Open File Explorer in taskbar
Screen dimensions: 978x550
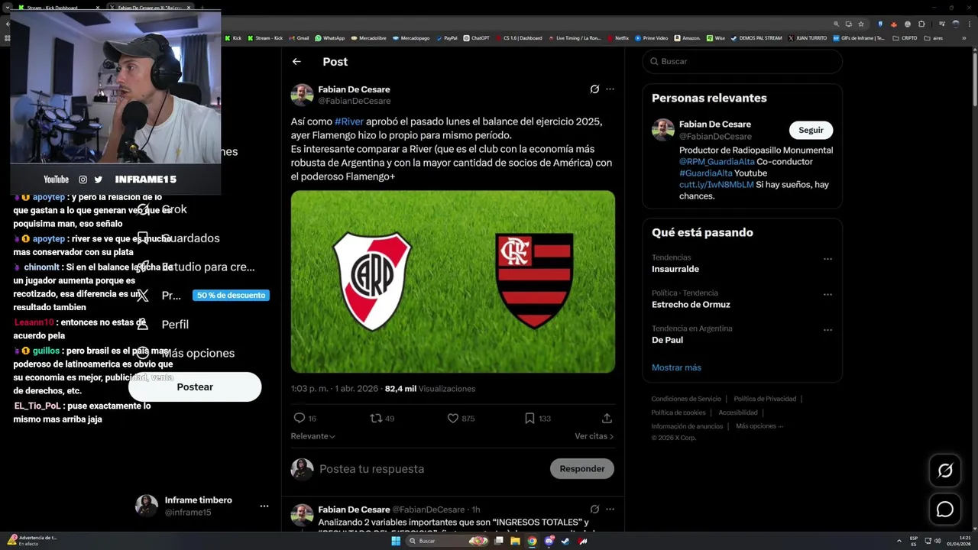tap(515, 541)
